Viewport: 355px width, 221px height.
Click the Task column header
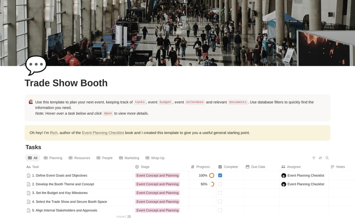point(33,167)
